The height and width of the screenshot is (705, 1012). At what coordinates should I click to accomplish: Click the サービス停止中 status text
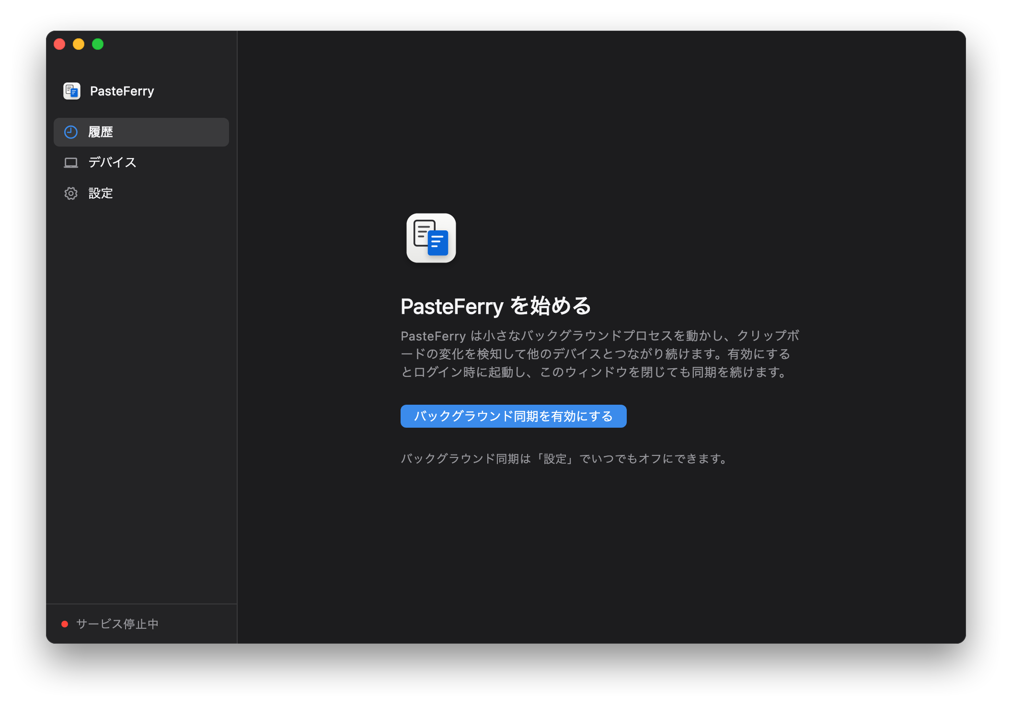(x=117, y=624)
